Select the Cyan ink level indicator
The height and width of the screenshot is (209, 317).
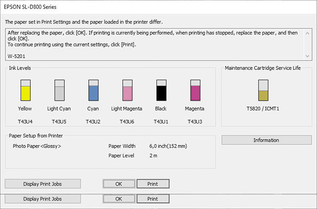coord(93,90)
